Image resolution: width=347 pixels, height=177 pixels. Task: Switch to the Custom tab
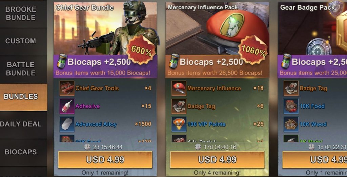coord(21,41)
